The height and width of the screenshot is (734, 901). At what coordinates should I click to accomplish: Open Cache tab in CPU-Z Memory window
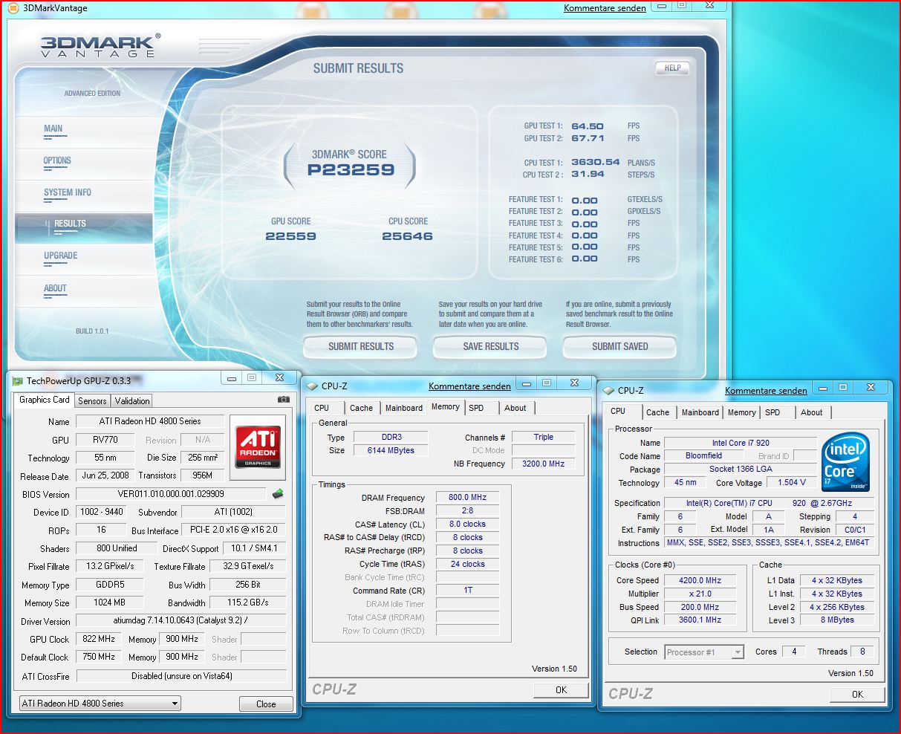tap(362, 408)
